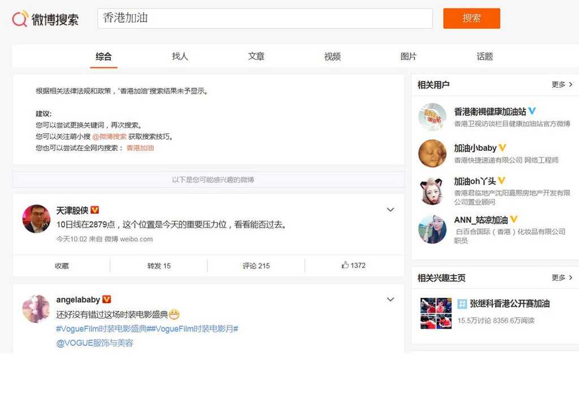Click 加油小baby user name

click(475, 148)
